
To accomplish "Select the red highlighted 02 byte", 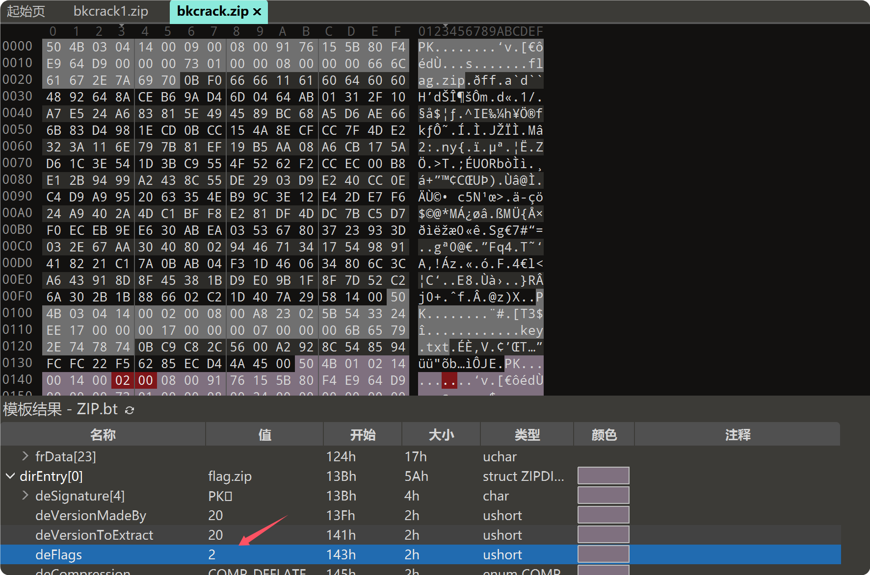I will [123, 380].
